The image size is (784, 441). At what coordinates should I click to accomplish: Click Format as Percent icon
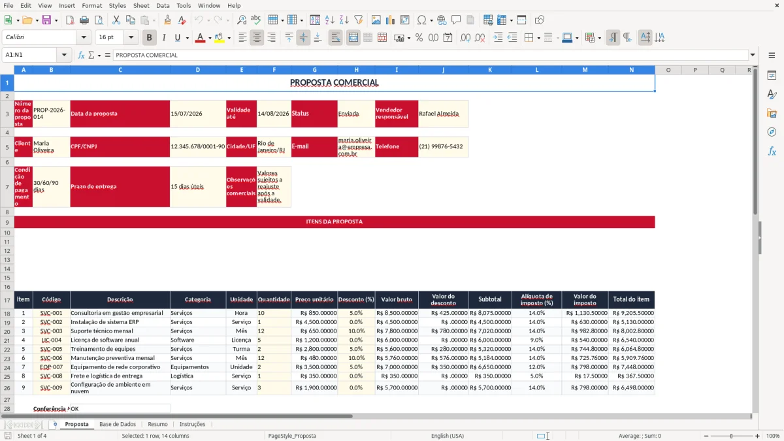click(x=419, y=38)
